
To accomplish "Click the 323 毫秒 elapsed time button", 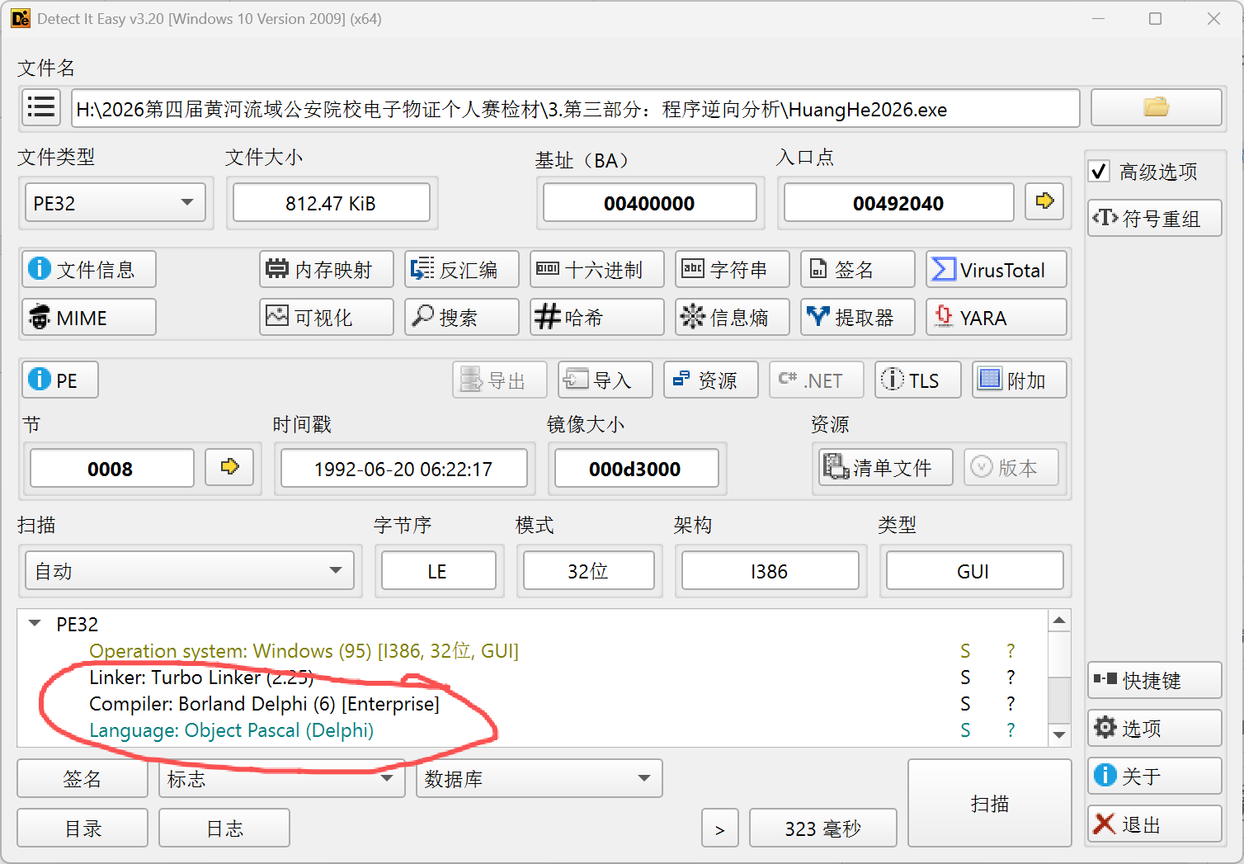I will coord(823,828).
